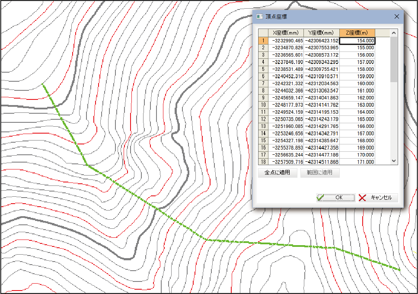Click the table scrollbar down arrow

click(394, 161)
